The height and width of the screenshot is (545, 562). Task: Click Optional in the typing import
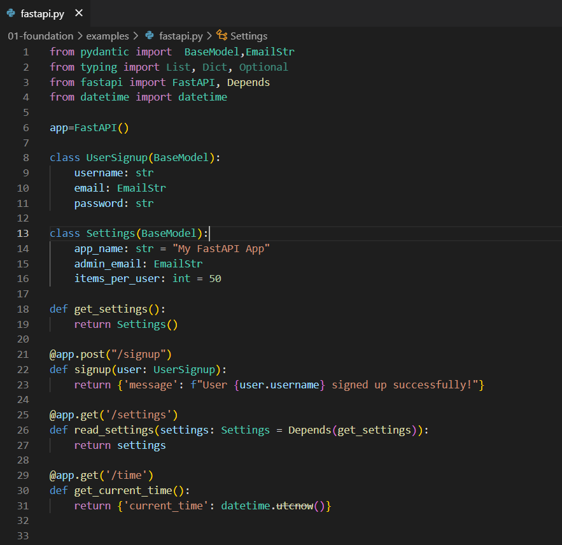[263, 67]
